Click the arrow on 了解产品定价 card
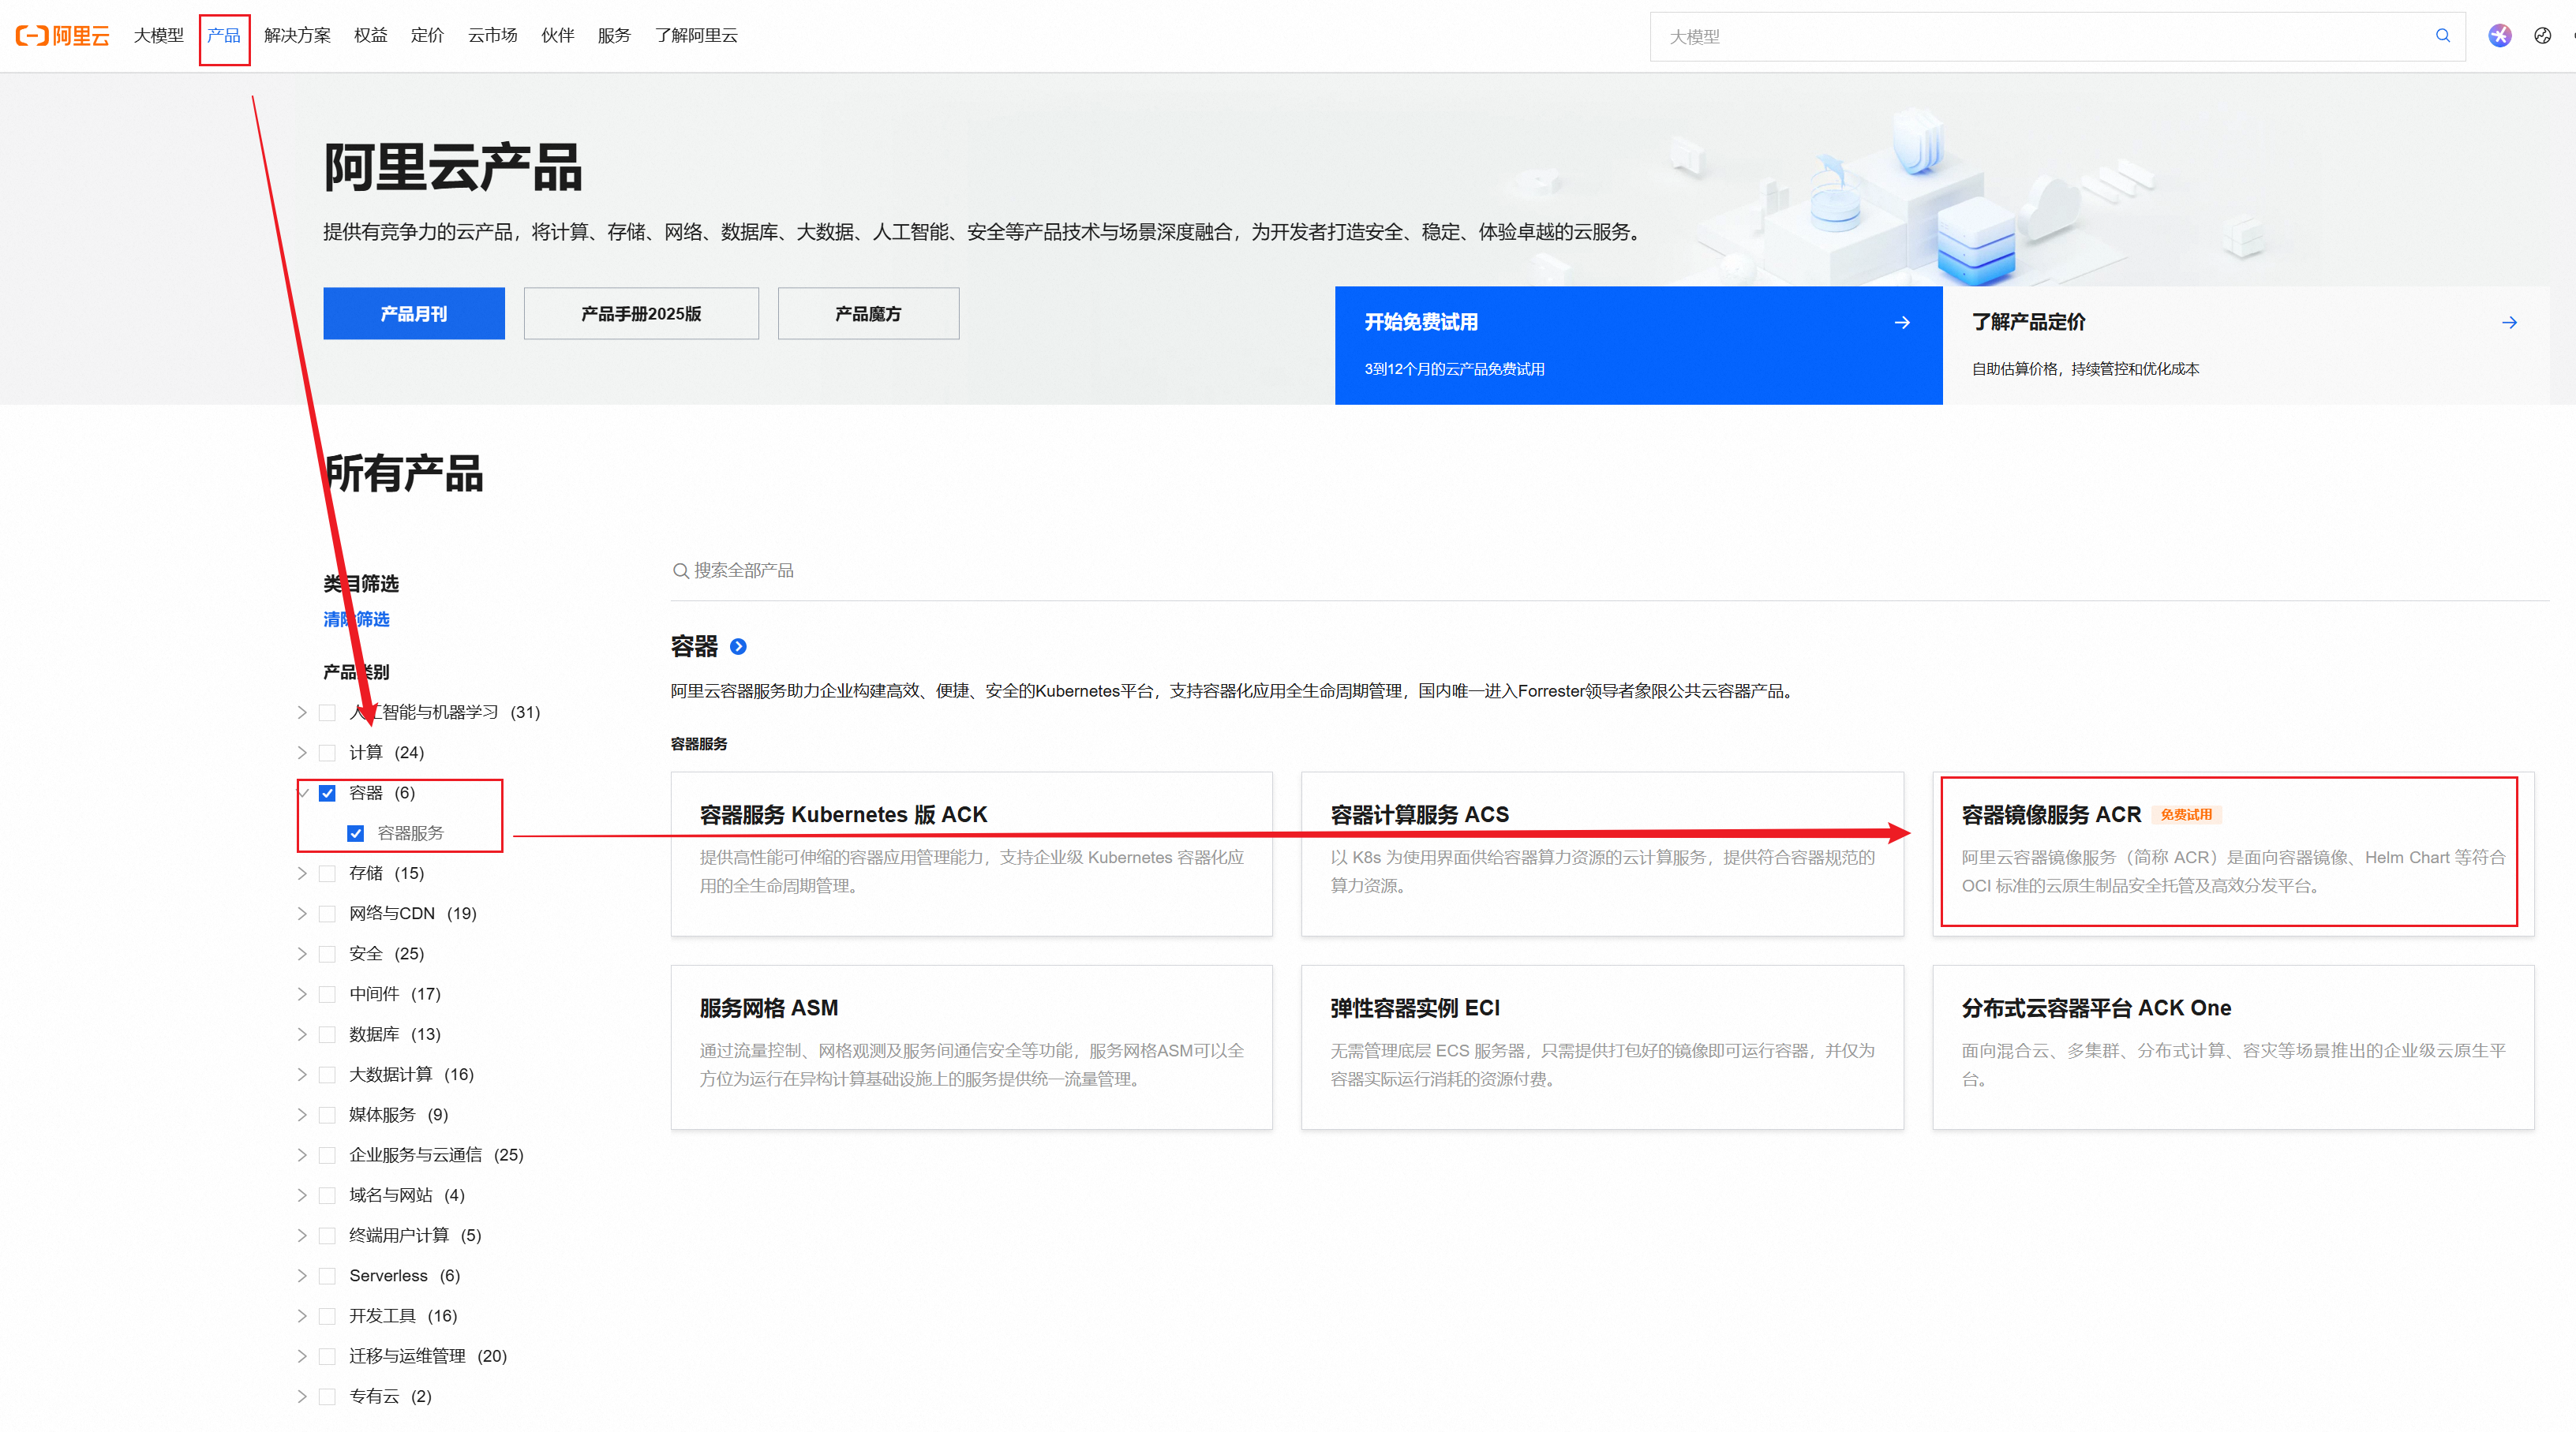The width and height of the screenshot is (2576, 1432). [2508, 322]
